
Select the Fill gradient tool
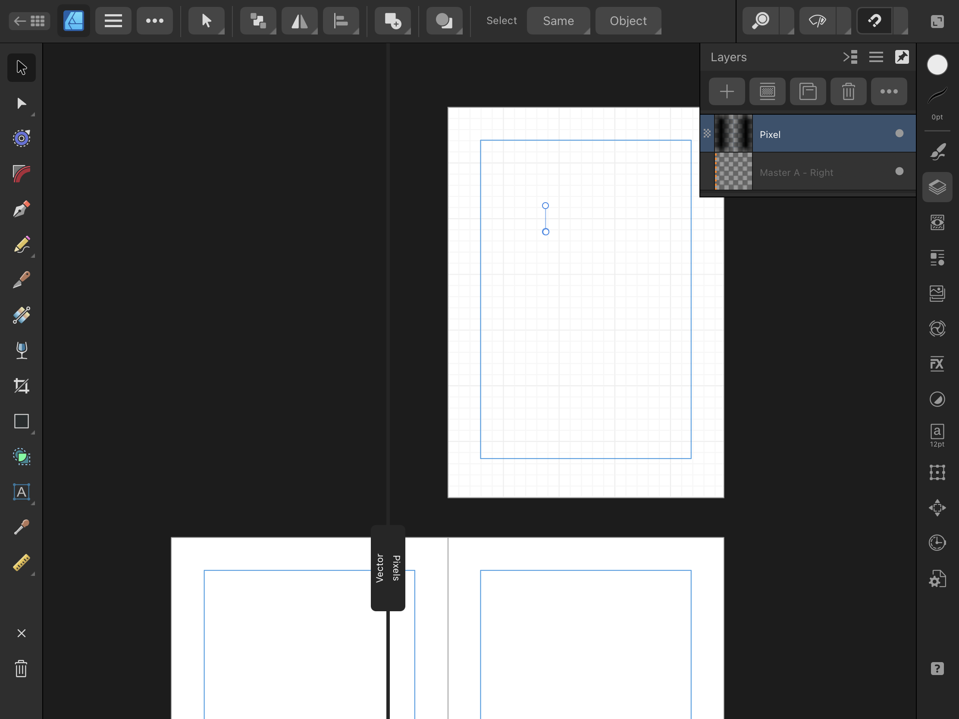21,316
